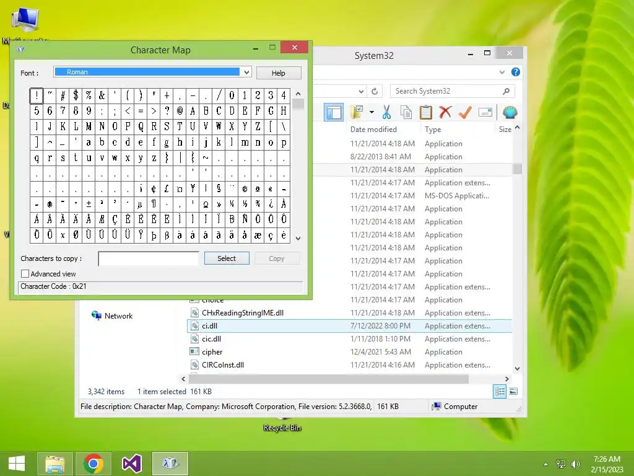634x476 pixels.
Task: Click the Properties card icon in toolbar
Action: click(x=485, y=112)
